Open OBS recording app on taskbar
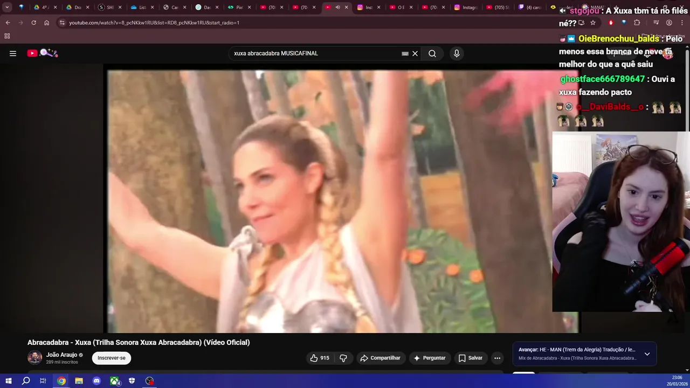Viewport: 690px width, 388px height. 150,381
